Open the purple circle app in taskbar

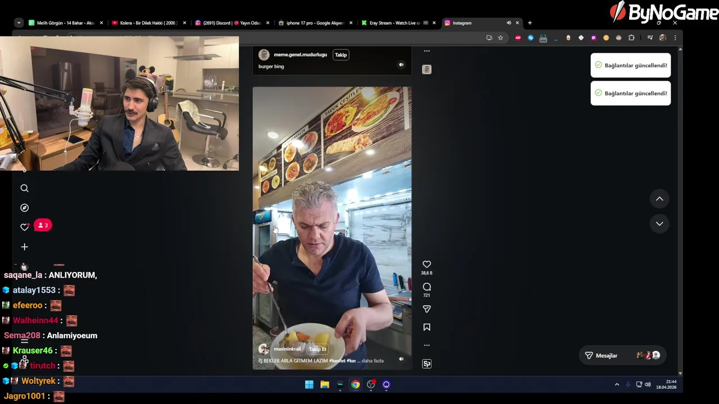pyautogui.click(x=386, y=384)
